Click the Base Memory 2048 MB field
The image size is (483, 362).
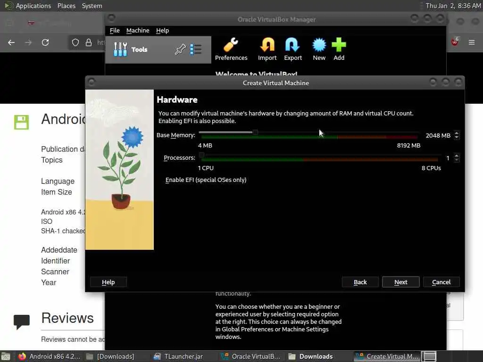[438, 135]
